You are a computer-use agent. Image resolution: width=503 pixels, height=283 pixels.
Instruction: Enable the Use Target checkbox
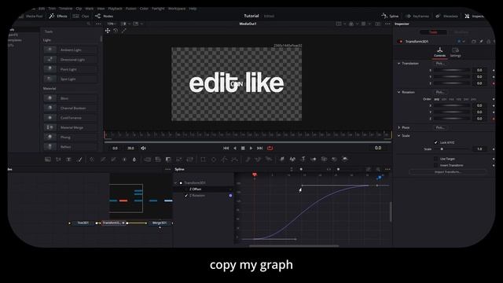tap(435, 159)
